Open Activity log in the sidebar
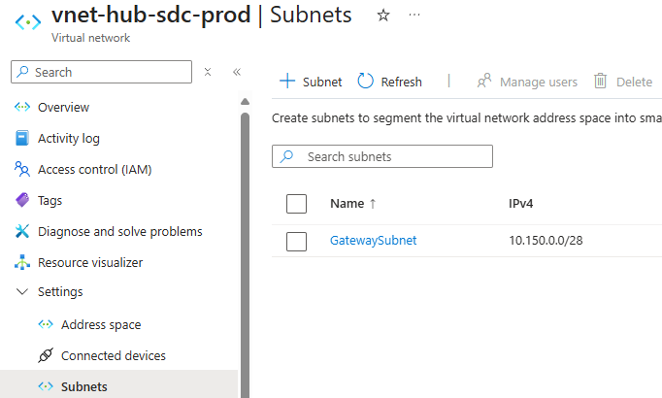Viewport: 662px width, 398px height. tap(69, 139)
